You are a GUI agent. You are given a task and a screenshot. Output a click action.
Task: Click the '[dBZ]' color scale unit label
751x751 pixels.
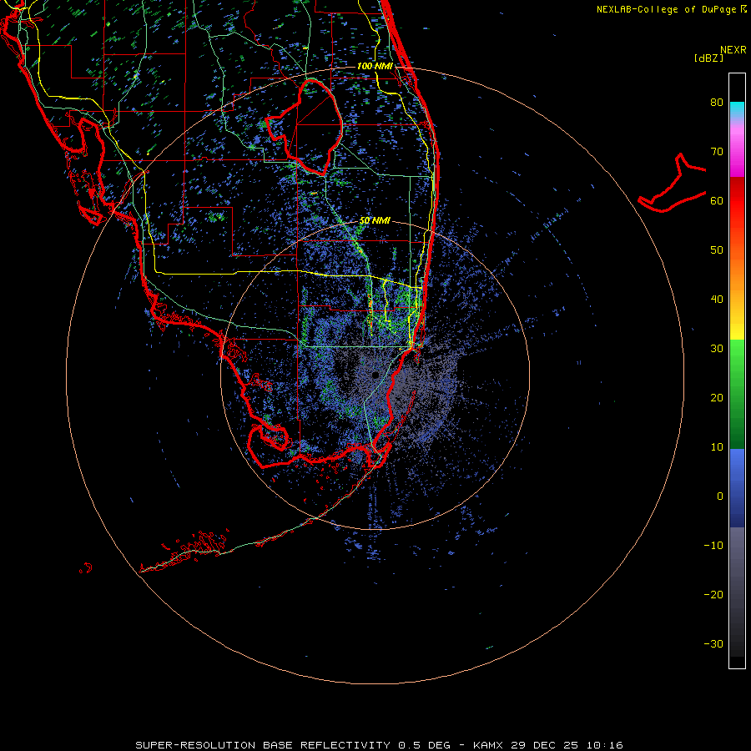coord(708,58)
